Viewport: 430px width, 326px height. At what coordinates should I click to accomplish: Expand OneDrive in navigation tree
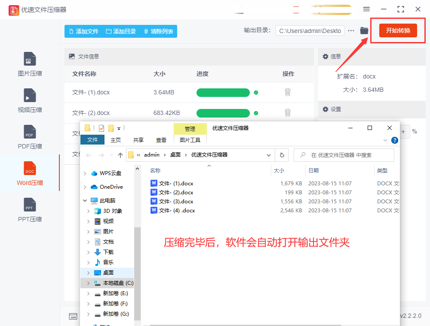pos(85,187)
